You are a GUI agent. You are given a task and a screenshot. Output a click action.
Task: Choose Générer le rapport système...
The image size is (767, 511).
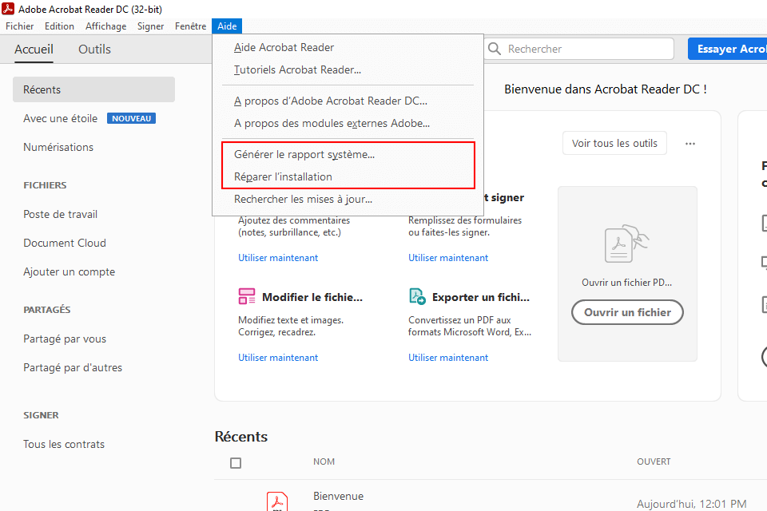pyautogui.click(x=304, y=155)
